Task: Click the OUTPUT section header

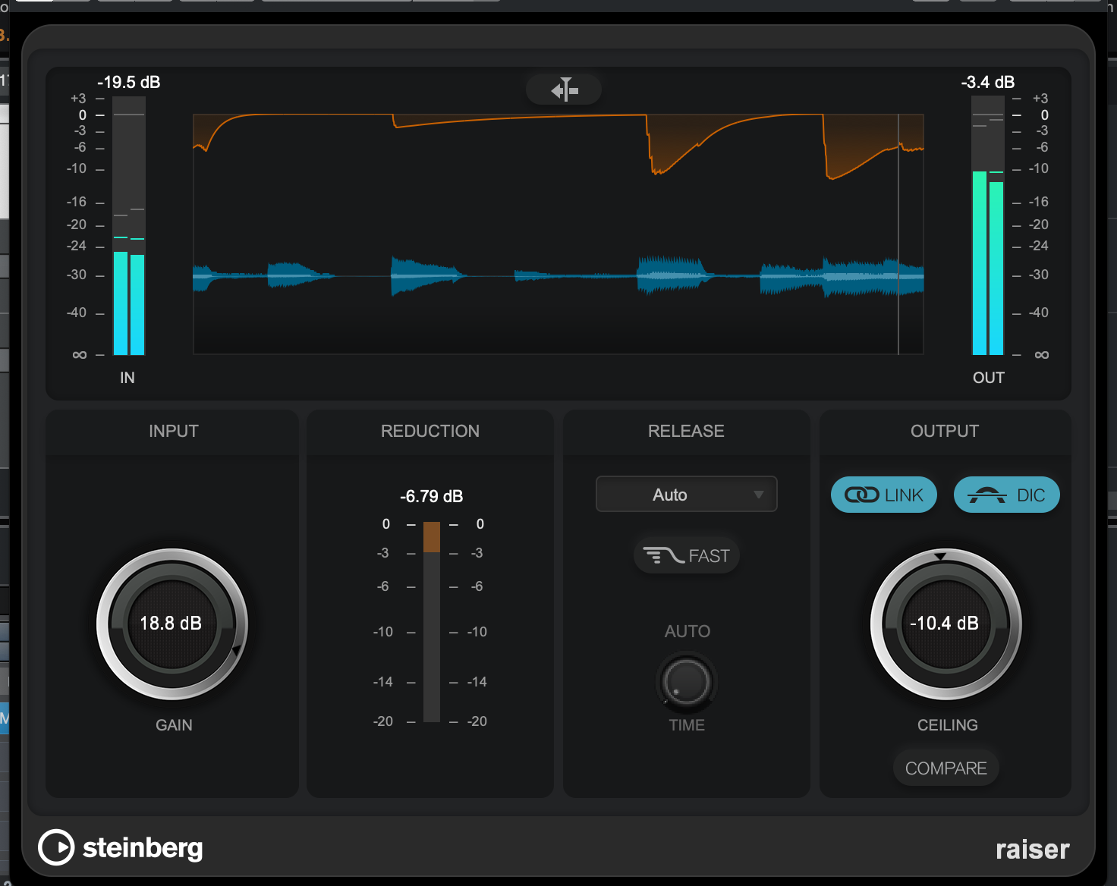Action: 945,431
